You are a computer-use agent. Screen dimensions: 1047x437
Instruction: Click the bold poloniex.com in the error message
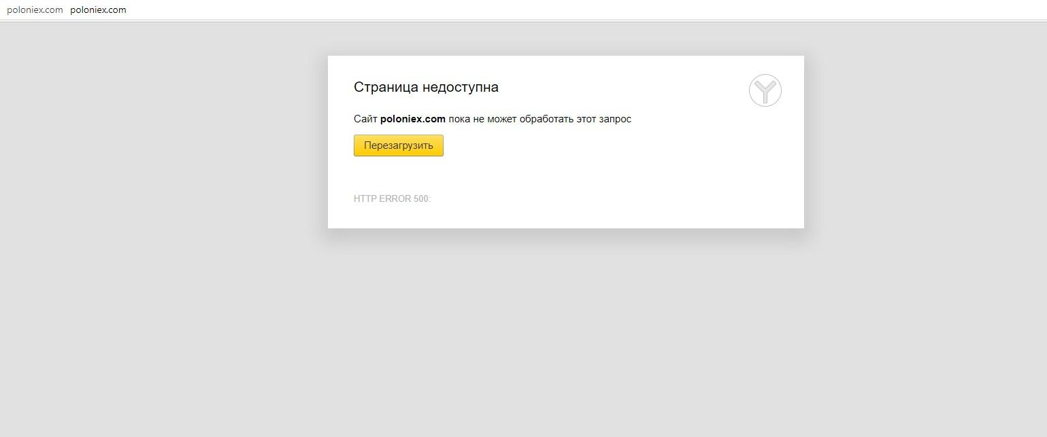(x=413, y=119)
